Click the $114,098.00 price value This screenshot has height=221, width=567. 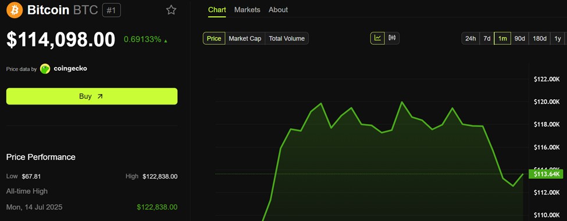coord(60,39)
